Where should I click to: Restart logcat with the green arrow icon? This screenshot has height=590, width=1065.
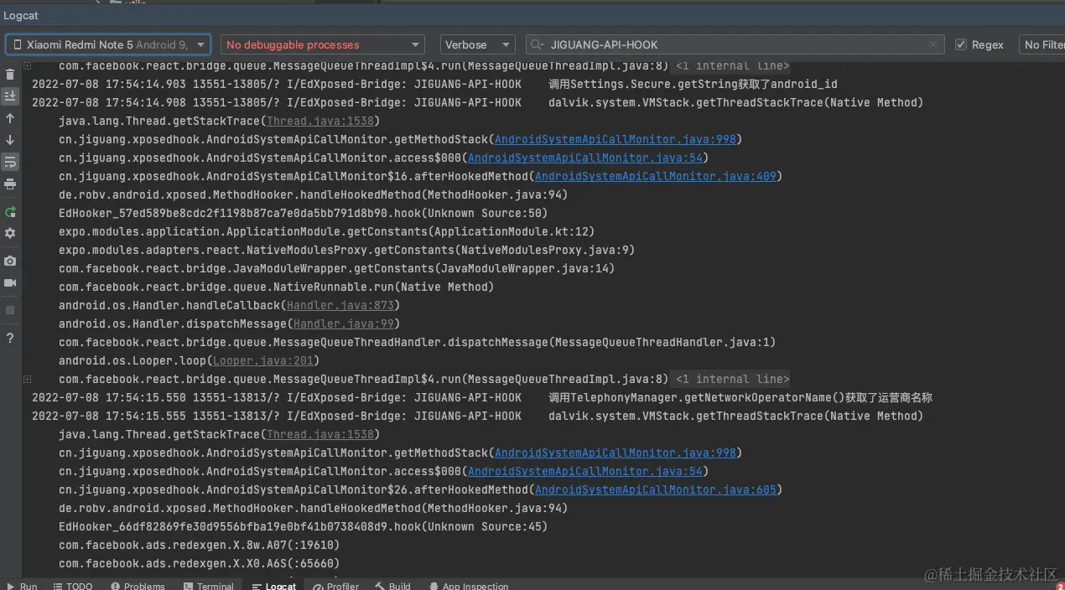10,212
